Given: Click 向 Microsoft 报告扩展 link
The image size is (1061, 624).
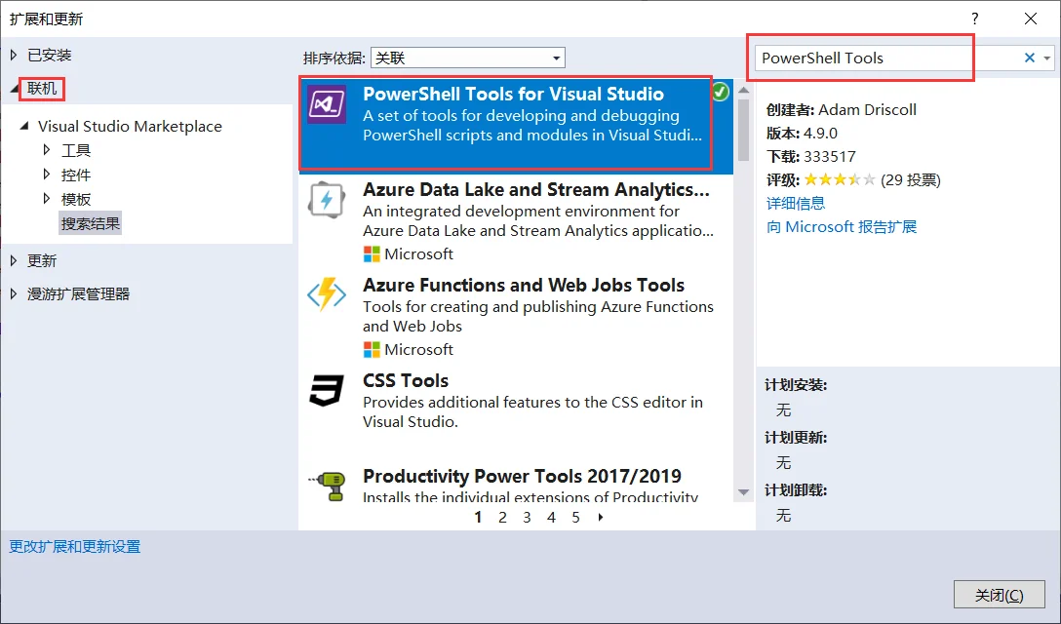Looking at the screenshot, I should [842, 227].
